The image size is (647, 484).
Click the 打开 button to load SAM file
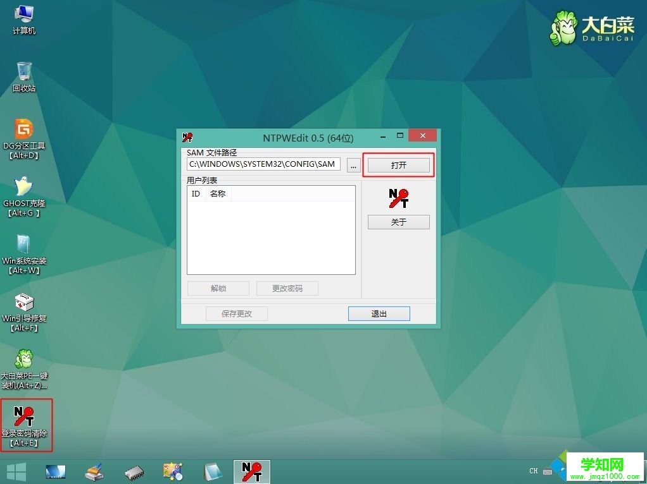pos(398,164)
